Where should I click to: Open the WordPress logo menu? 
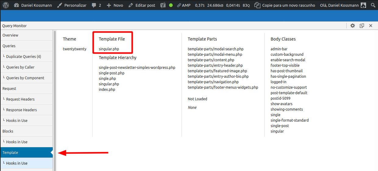click(6, 5)
